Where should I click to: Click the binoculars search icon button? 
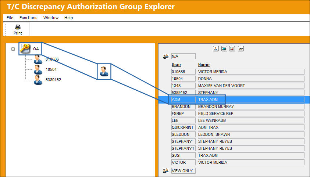pos(240,48)
